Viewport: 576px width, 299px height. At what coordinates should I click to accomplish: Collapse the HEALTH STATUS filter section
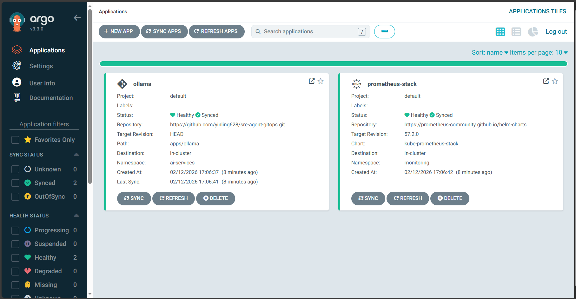coord(76,216)
